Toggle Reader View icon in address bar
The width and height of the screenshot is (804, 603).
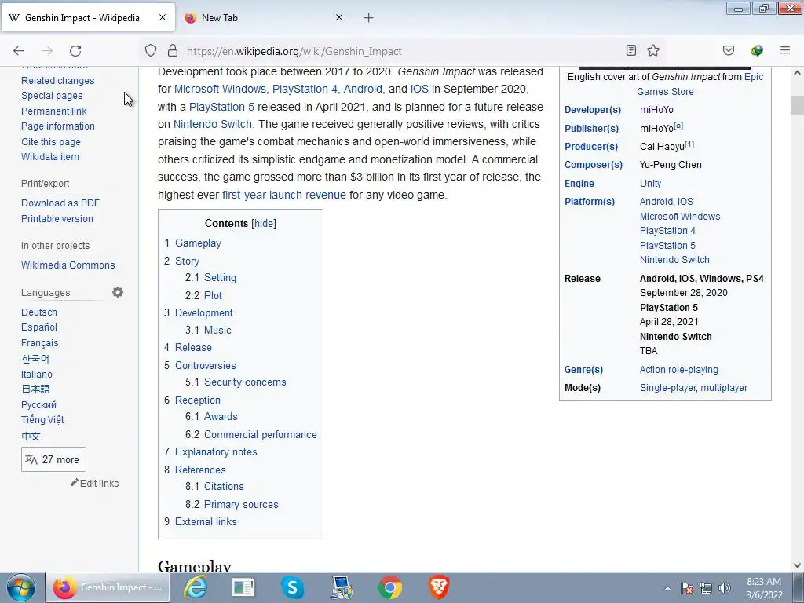(x=631, y=50)
